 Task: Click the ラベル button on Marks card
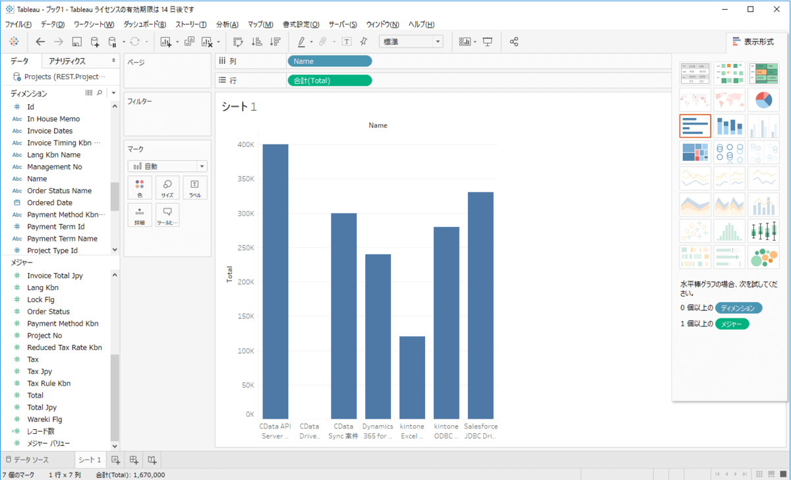[194, 188]
